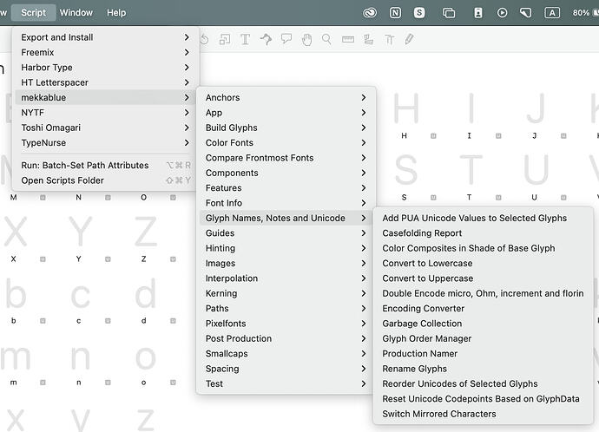Open the Compare Frontmost Fonts submenu
This screenshot has height=432, width=599.
[x=286, y=158]
